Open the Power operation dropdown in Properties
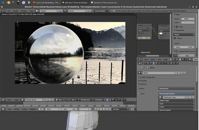199x130 pixels. (184, 35)
